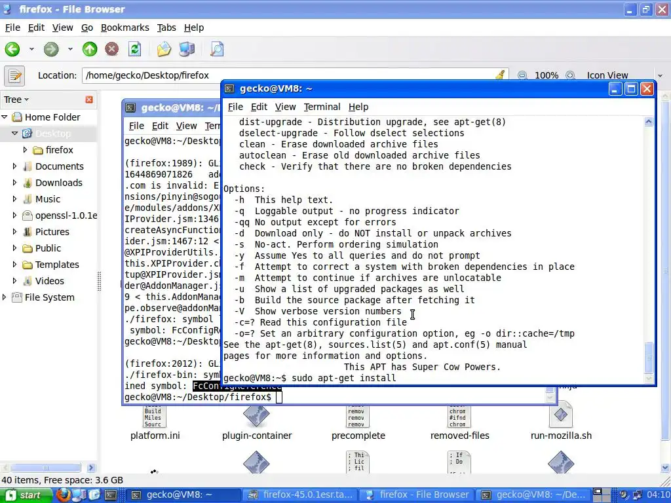
Task: Open the Computer toolbar icon
Action: [187, 49]
